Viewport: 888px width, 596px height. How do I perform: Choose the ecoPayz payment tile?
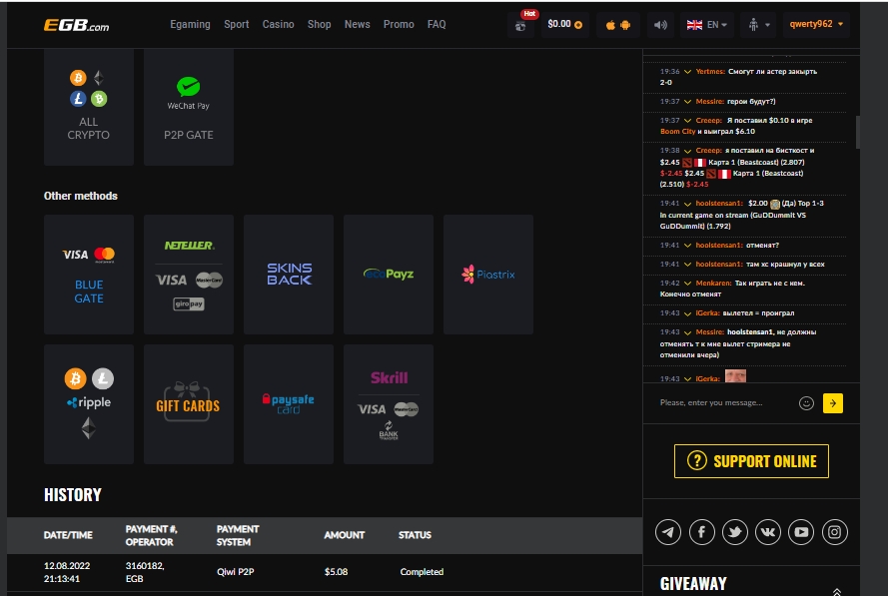coord(389,275)
